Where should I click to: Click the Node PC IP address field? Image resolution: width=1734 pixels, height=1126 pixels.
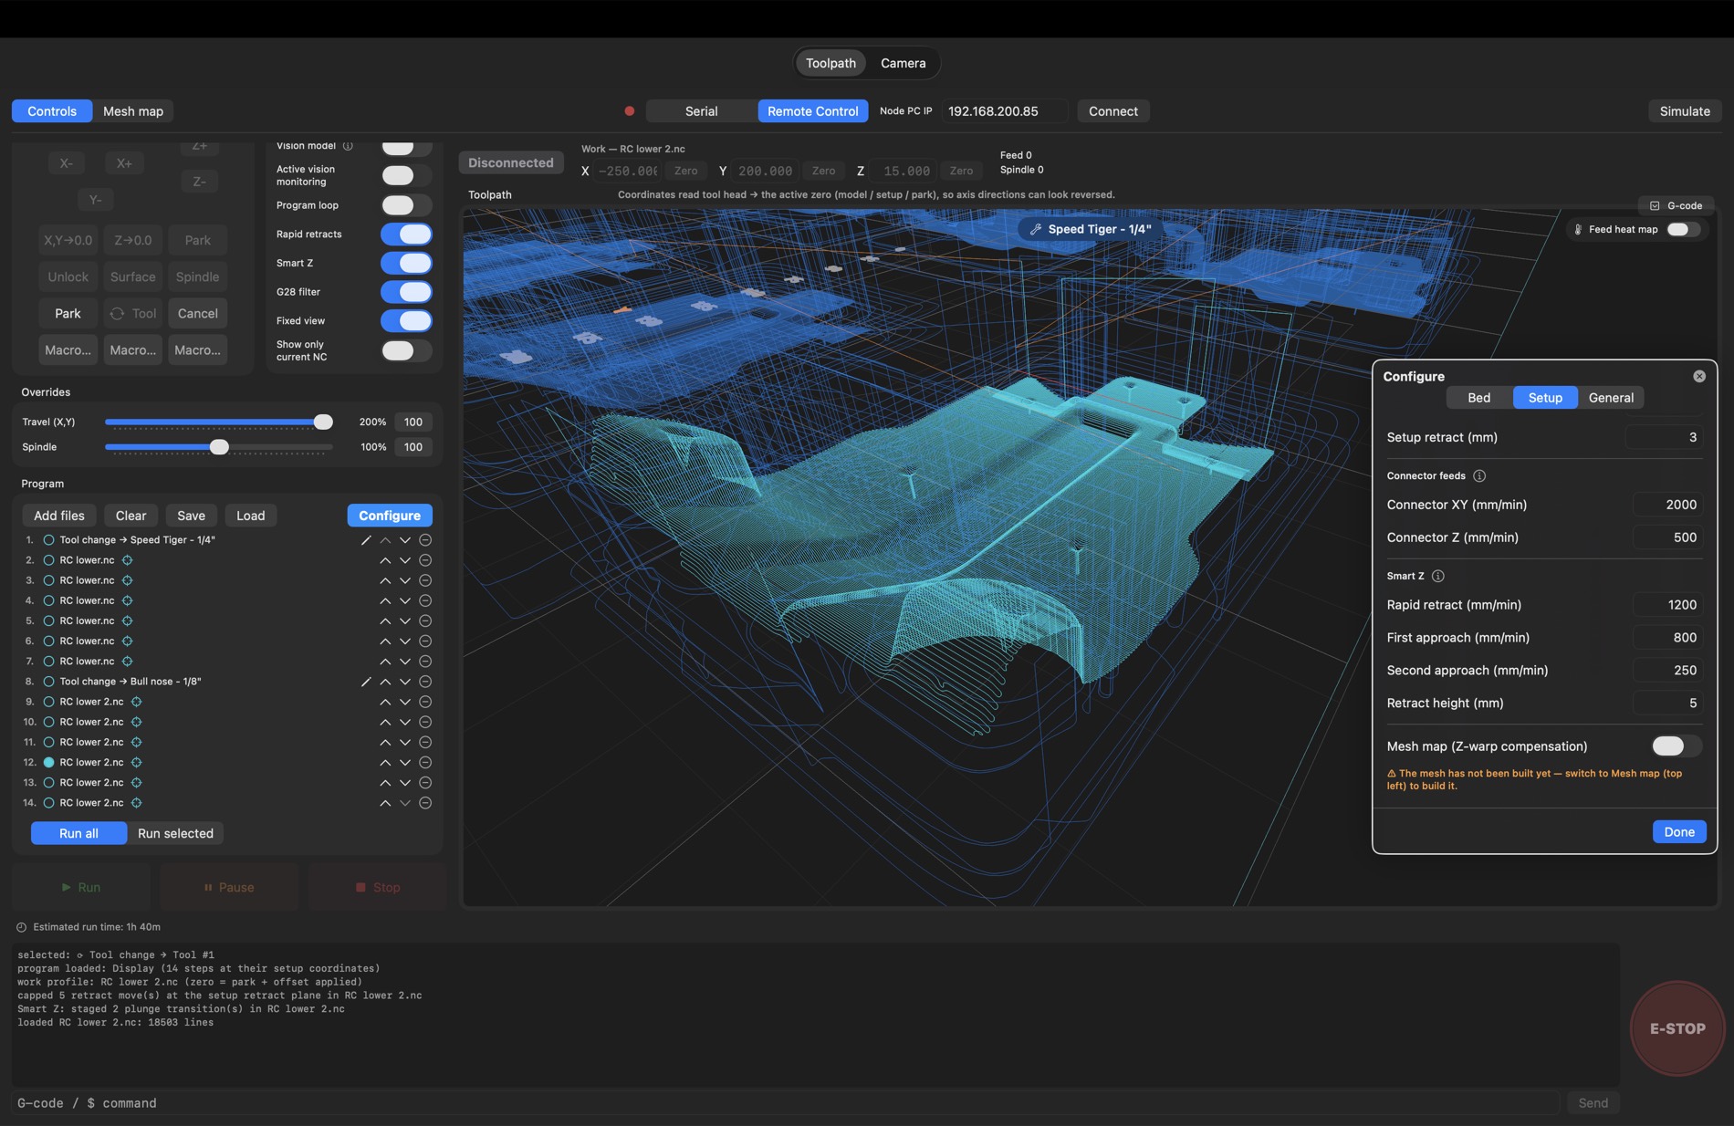pos(1004,111)
